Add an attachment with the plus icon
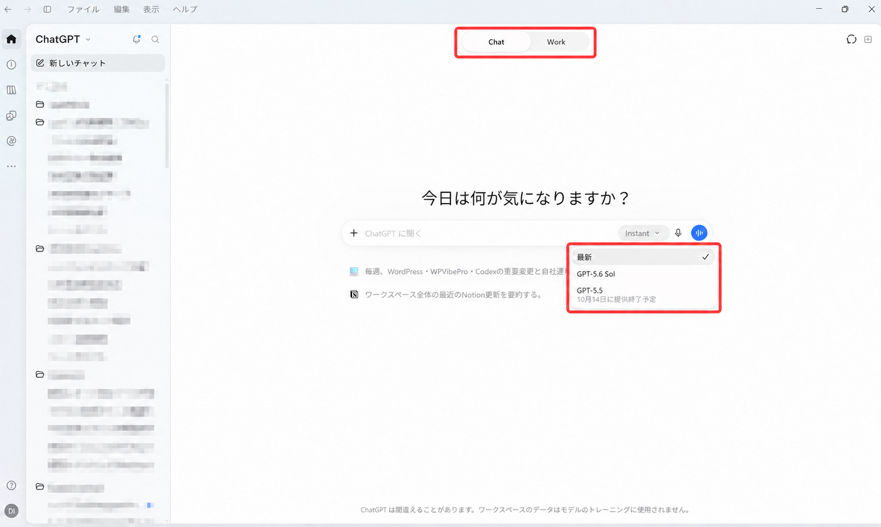 [x=354, y=233]
